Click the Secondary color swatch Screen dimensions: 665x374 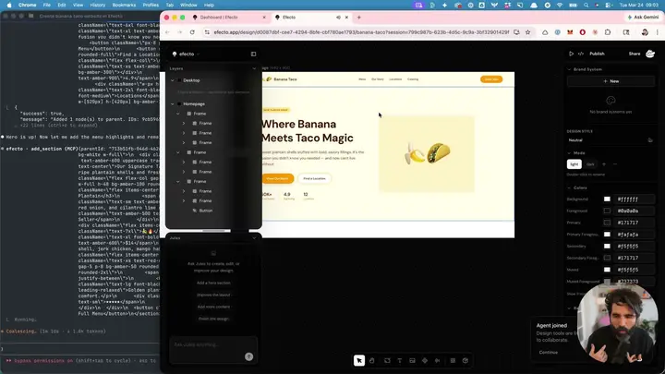pyautogui.click(x=607, y=247)
